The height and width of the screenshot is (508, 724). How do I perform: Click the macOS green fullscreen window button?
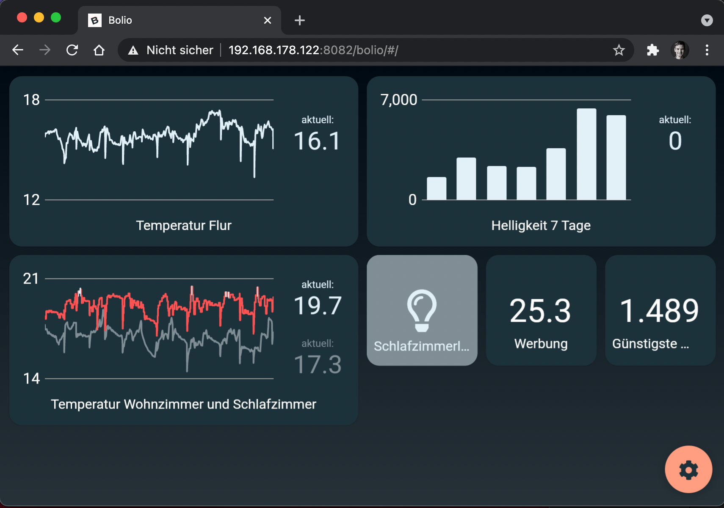(56, 17)
